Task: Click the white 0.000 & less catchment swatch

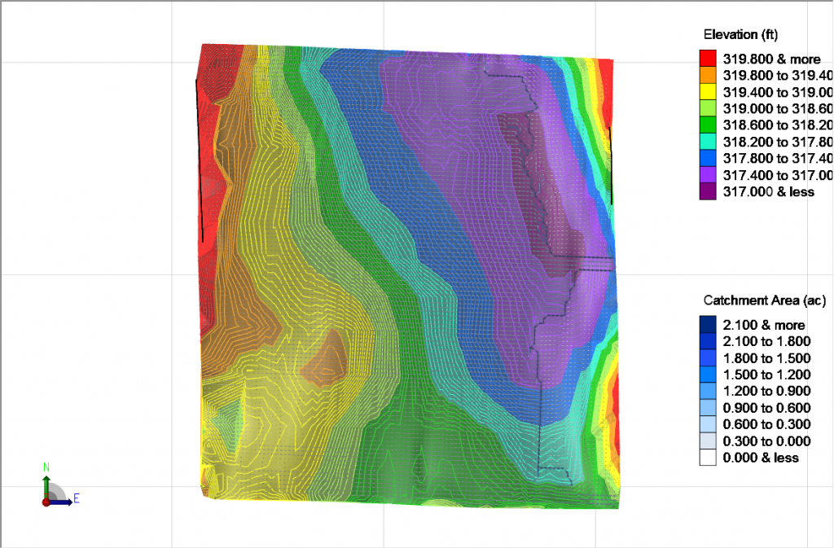Action: [708, 457]
